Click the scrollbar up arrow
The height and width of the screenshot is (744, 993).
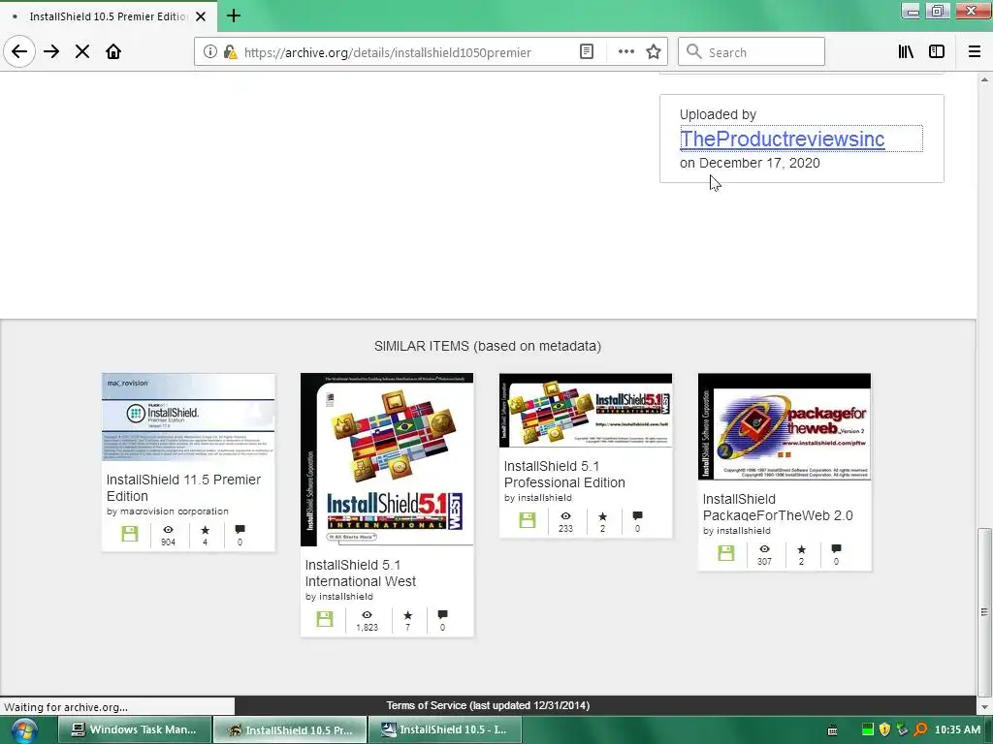tap(984, 79)
